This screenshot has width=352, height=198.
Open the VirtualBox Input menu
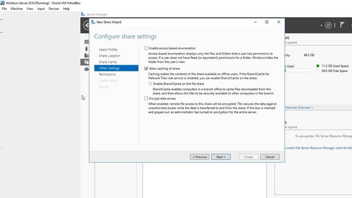pos(41,9)
